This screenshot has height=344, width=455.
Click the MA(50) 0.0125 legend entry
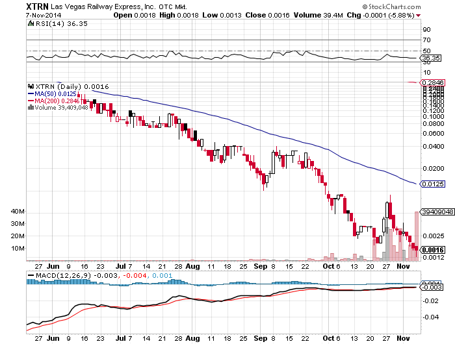click(52, 94)
